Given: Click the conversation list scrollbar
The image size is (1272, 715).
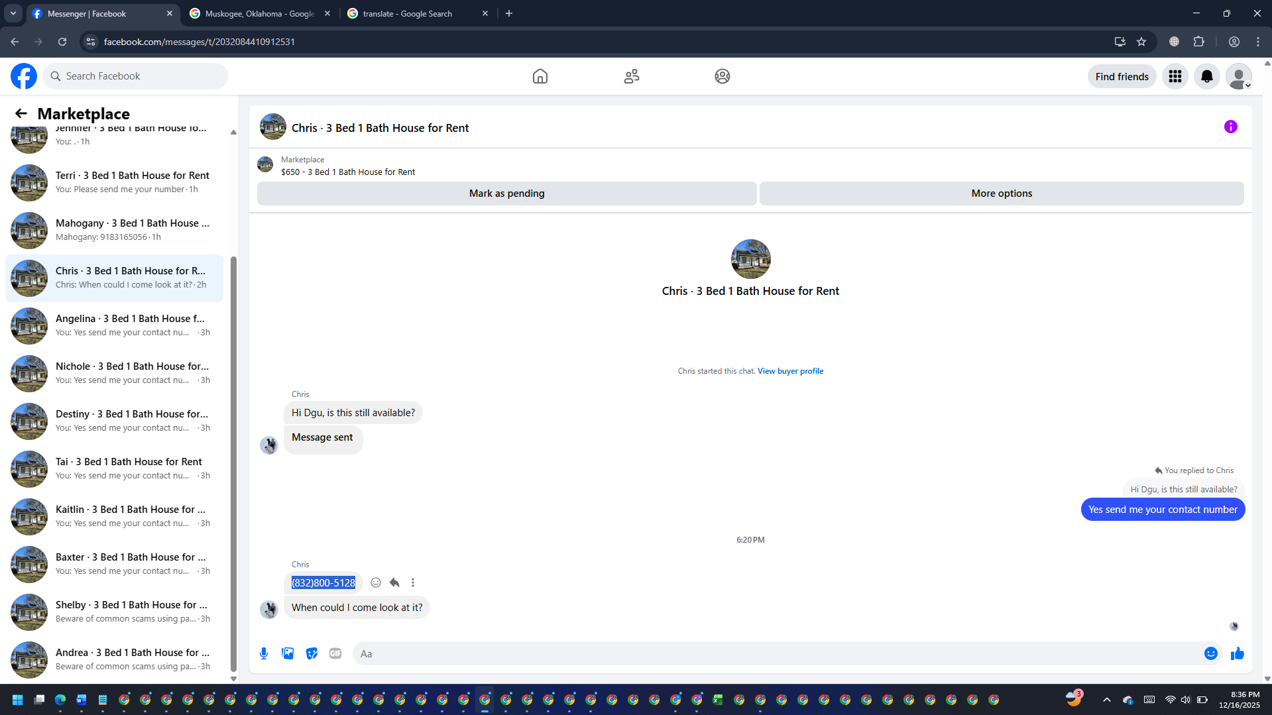Looking at the screenshot, I should pos(233,464).
